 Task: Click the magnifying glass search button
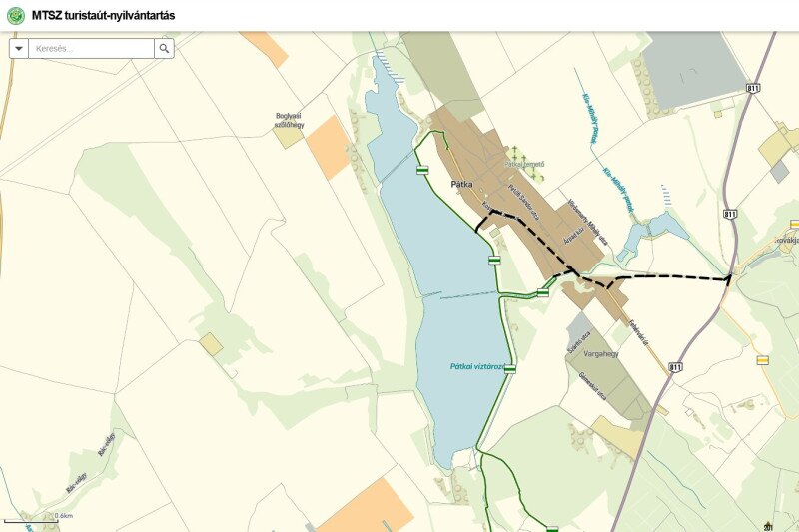(164, 48)
